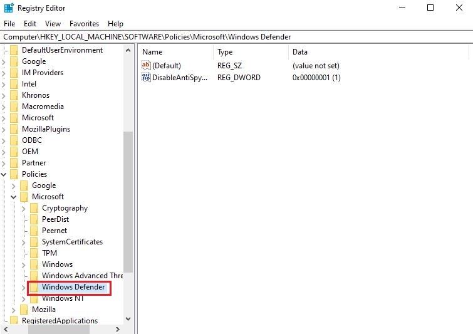Expand the Microsoft key under SOFTWARE
Viewport: 473px width, 334px height.
point(4,118)
